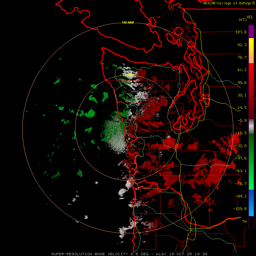
Task: Click the -78.7 legend value
Action: click(241, 184)
